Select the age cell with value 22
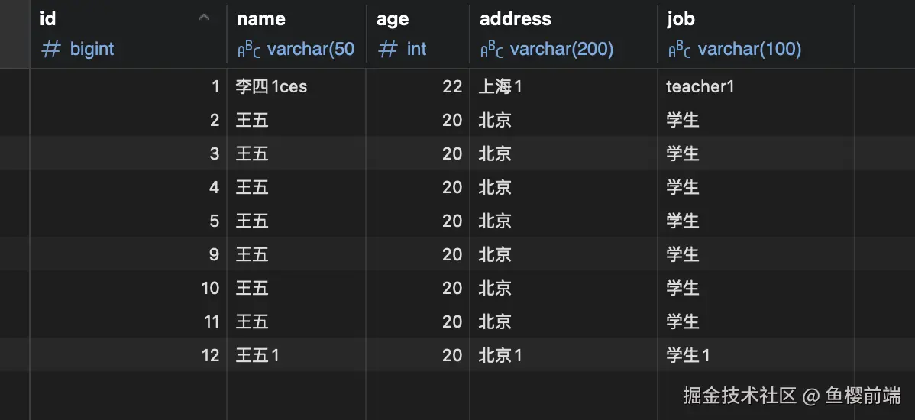This screenshot has height=420, width=915. pyautogui.click(x=451, y=87)
